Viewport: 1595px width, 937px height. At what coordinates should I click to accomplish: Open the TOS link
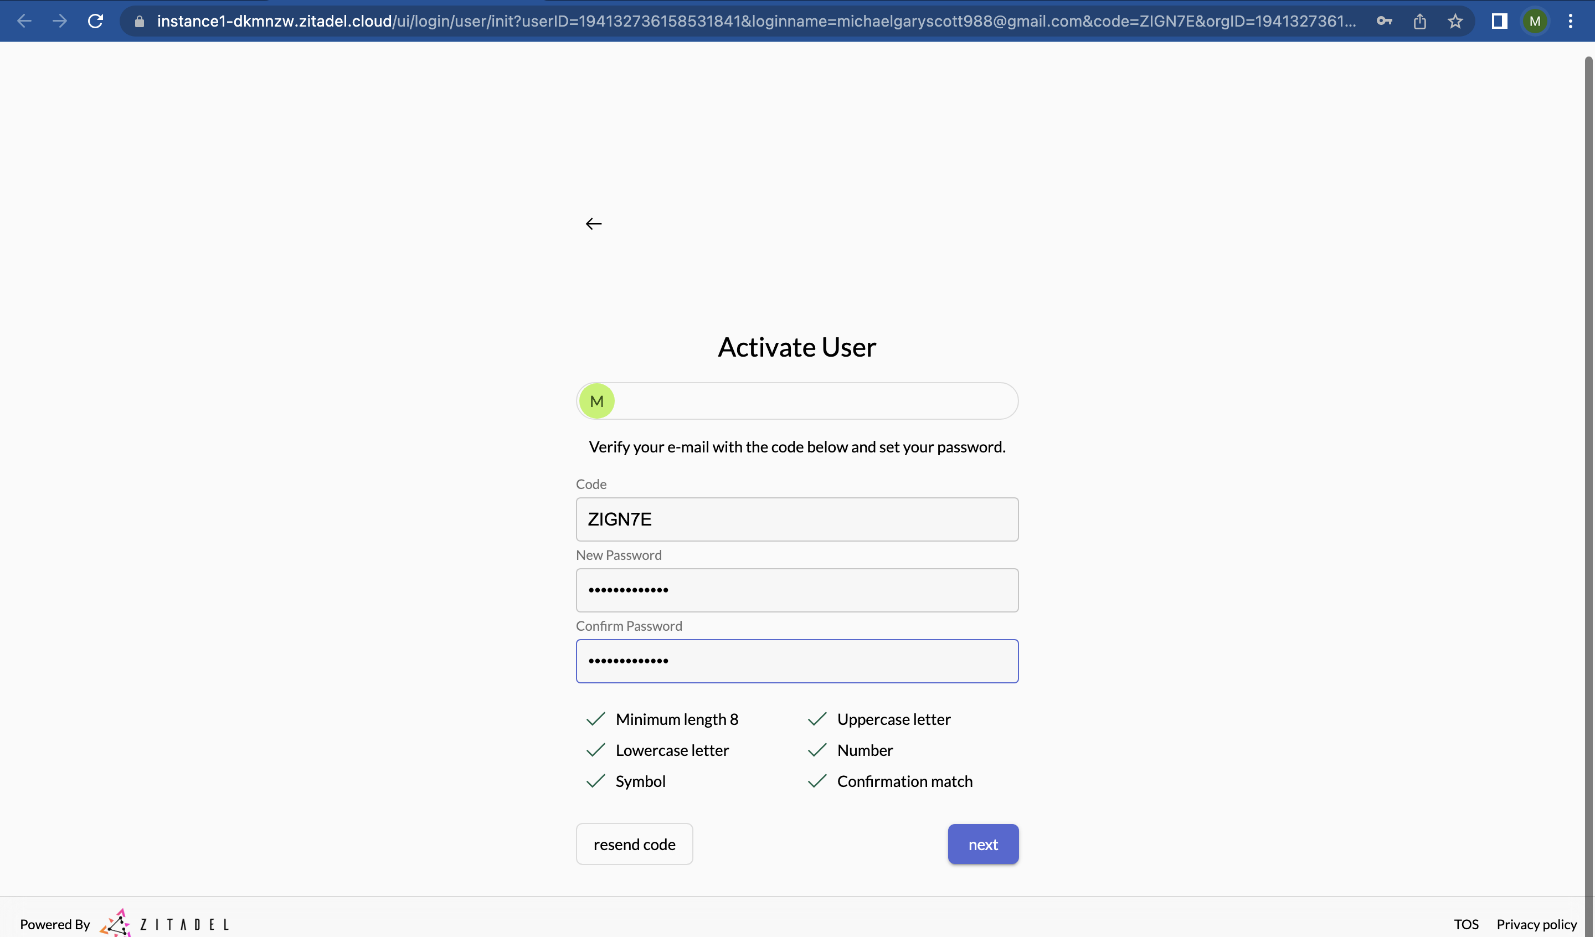click(1466, 924)
